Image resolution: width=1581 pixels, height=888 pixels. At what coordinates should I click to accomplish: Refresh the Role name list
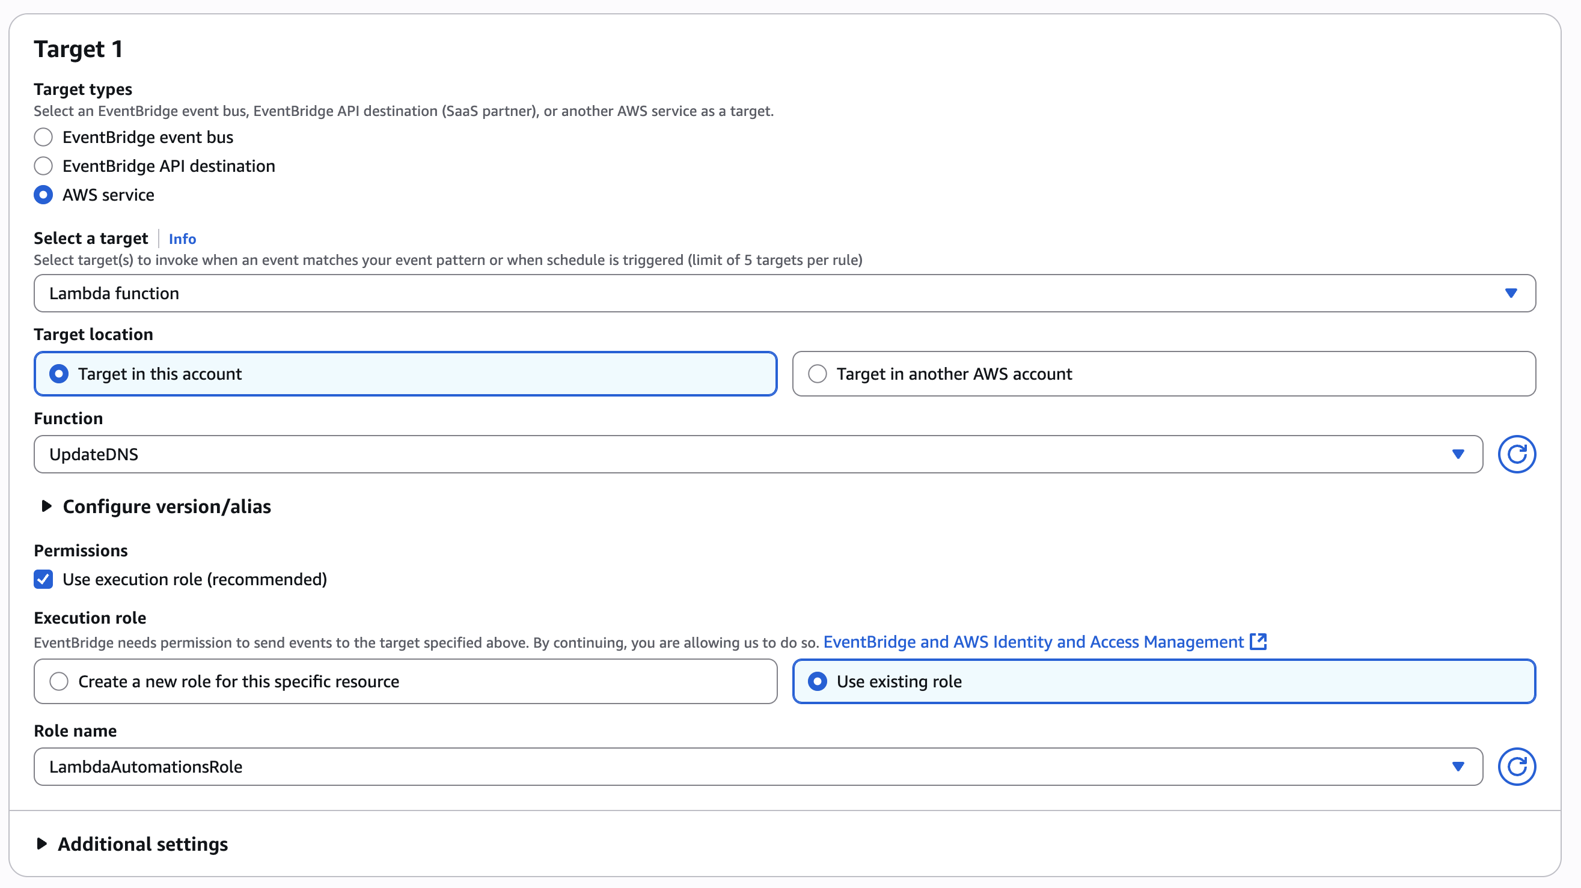click(1516, 766)
